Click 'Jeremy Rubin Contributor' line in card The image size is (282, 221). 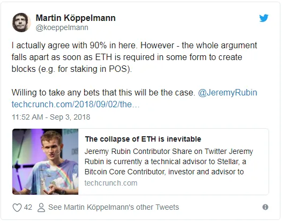(x=169, y=151)
